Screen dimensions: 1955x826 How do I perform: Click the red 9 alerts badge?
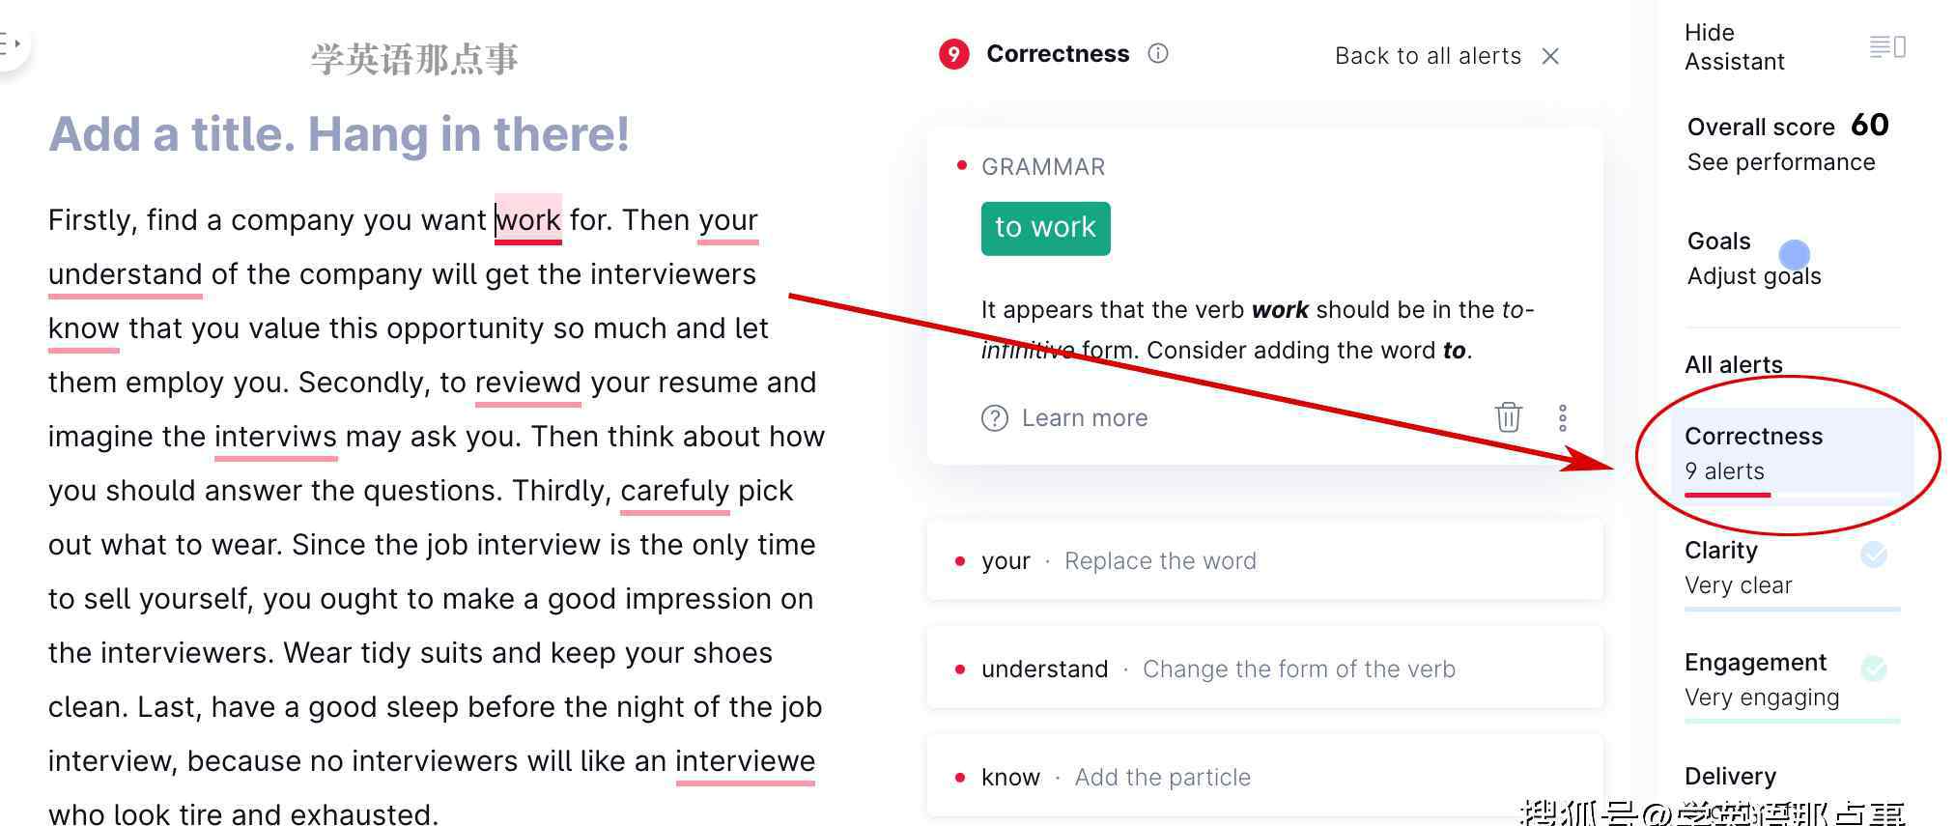(x=953, y=54)
